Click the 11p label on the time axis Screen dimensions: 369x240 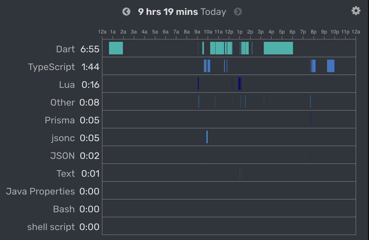coord(345,32)
